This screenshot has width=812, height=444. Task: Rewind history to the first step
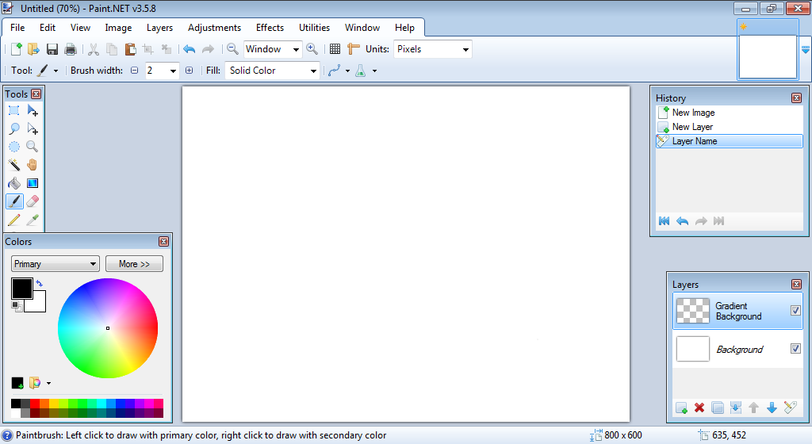tap(664, 221)
